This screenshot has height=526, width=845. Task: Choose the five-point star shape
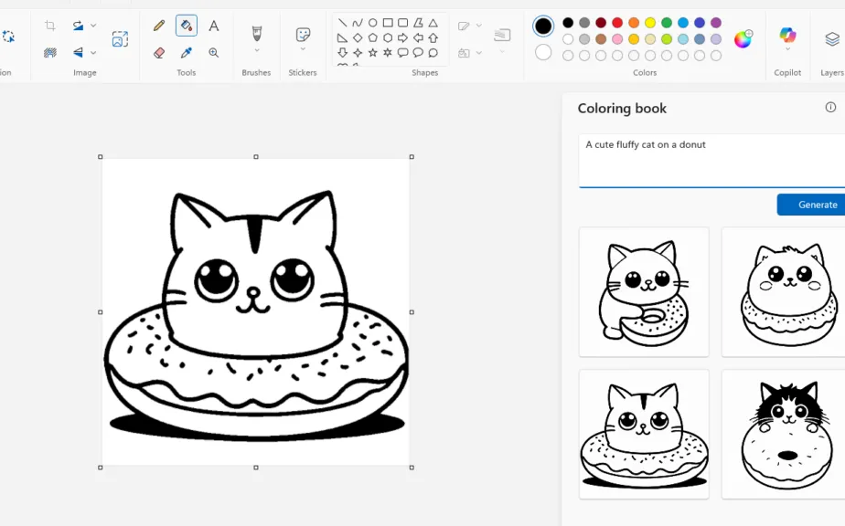(x=372, y=53)
